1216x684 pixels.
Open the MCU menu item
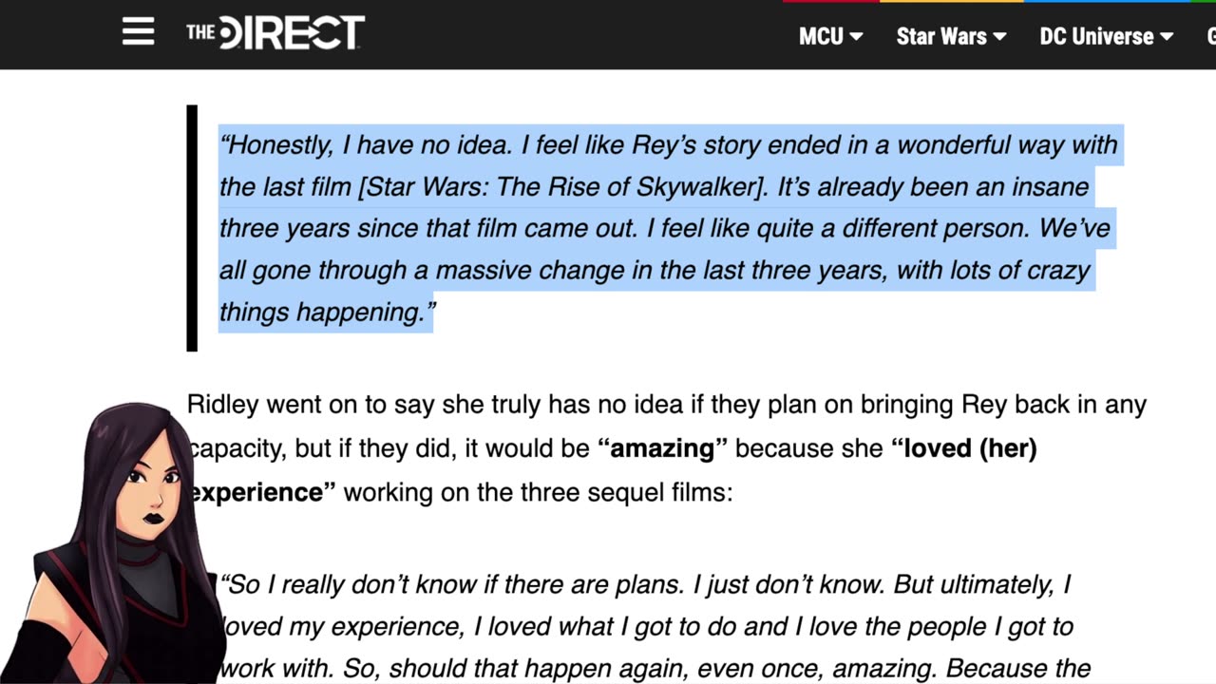pyautogui.click(x=821, y=36)
